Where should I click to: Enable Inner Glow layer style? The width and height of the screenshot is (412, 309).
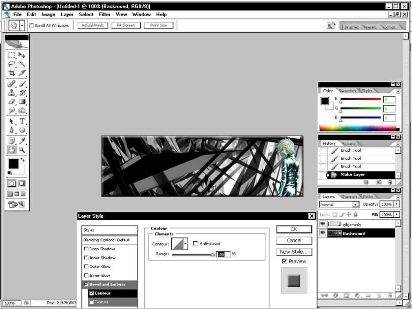click(x=86, y=276)
